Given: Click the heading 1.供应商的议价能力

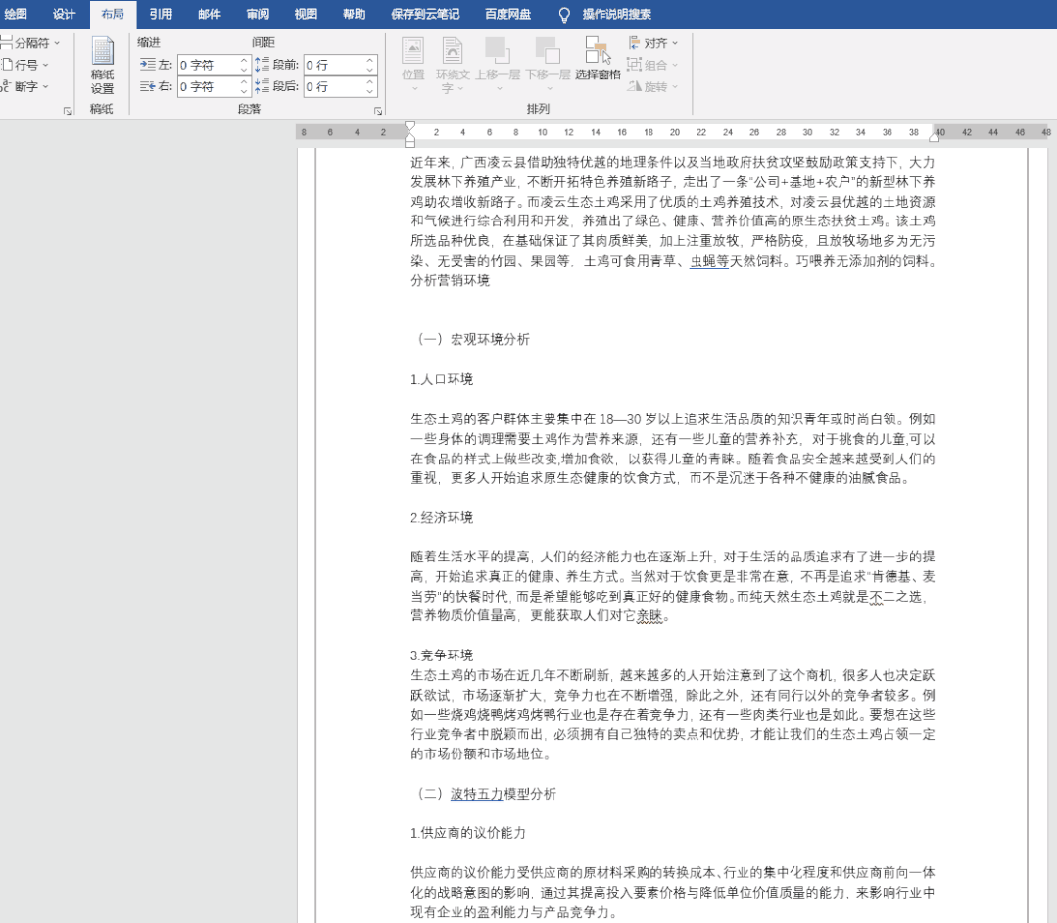Looking at the screenshot, I should (468, 833).
